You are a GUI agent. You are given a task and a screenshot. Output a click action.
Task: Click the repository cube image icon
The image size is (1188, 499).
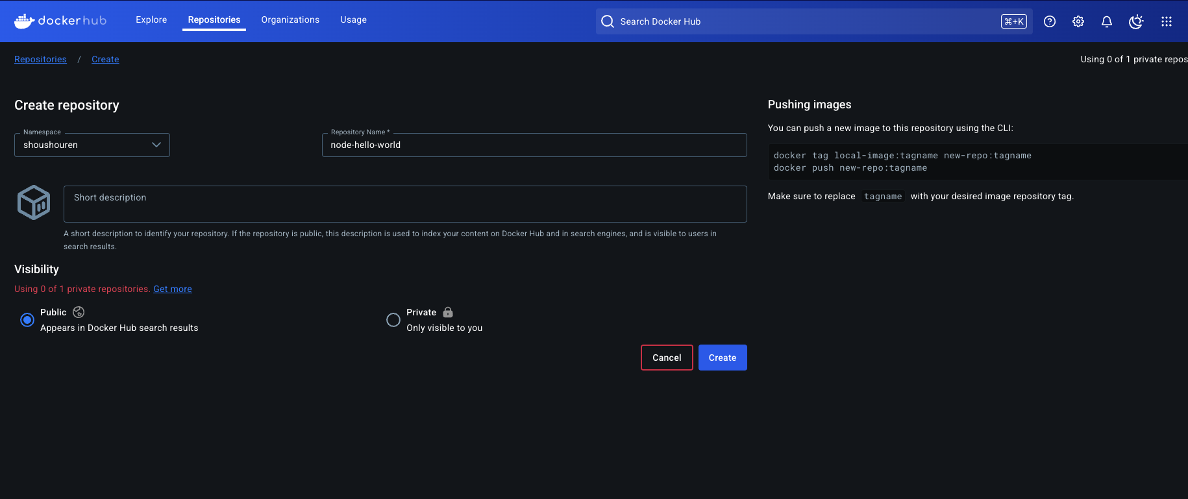[34, 202]
